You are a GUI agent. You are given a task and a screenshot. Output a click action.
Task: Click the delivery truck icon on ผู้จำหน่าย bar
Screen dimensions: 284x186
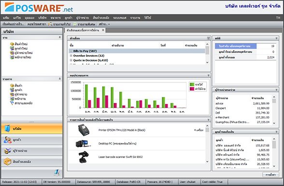pyautogui.click(x=7, y=150)
